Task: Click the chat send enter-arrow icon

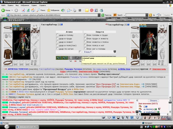Action: point(103,118)
